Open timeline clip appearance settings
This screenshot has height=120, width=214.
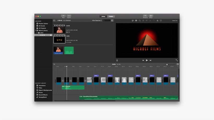pos(178,64)
